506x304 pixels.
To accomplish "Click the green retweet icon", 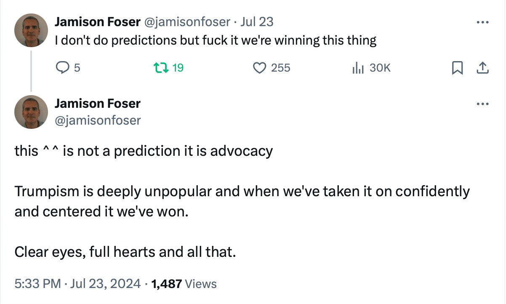I will click(162, 67).
